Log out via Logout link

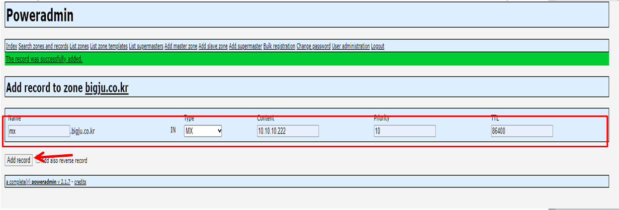click(377, 46)
